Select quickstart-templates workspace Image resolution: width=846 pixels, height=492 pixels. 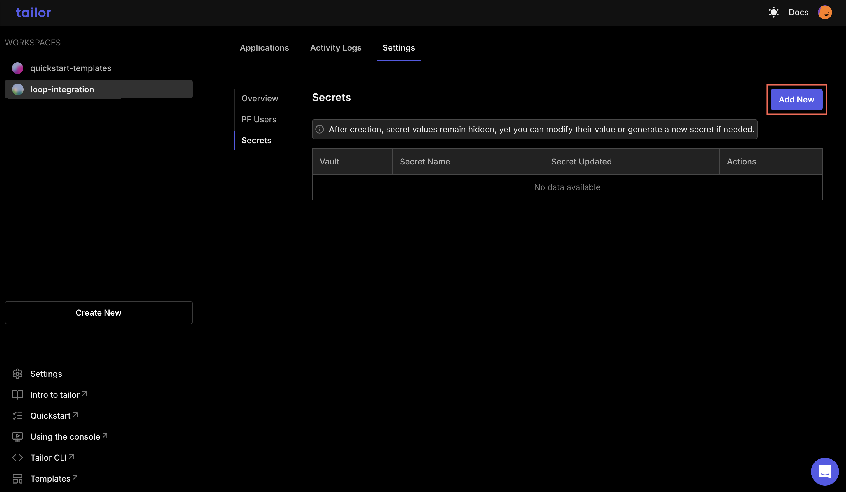pyautogui.click(x=70, y=68)
